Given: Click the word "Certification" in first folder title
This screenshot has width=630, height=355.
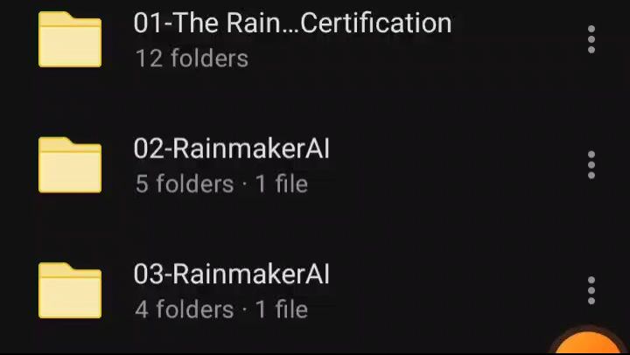Looking at the screenshot, I should [x=376, y=23].
